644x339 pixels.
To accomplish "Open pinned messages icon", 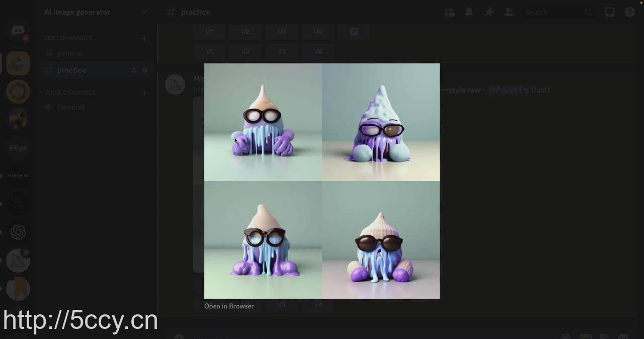I will pos(489,12).
